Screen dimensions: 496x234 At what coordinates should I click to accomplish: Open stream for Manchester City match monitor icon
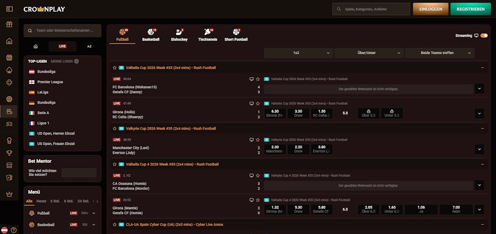click(252, 139)
